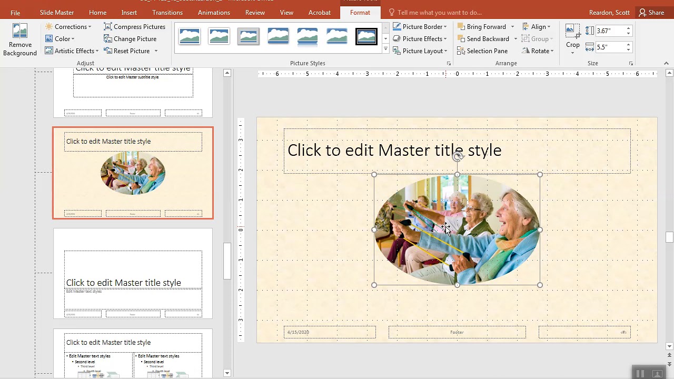674x379 pixels.
Task: Apply first picture style in gallery
Action: [x=190, y=36]
